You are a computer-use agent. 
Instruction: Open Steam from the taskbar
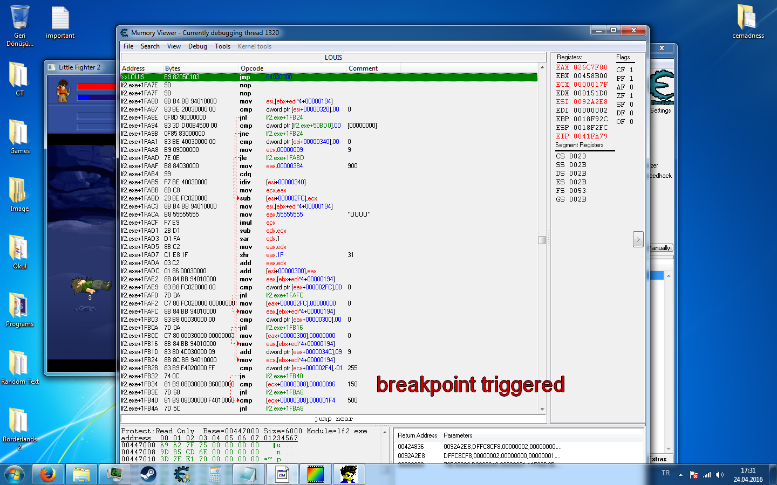coord(148,474)
